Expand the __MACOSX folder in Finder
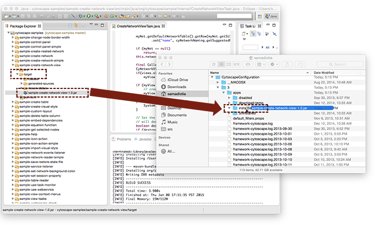Image resolution: width=376 pixels, height=225 pixels. [218, 82]
